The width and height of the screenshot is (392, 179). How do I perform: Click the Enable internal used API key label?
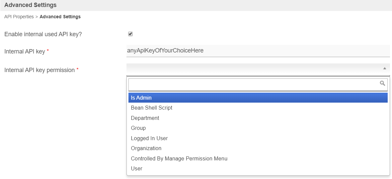point(43,34)
